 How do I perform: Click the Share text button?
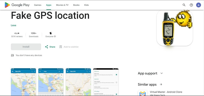point(52,47)
